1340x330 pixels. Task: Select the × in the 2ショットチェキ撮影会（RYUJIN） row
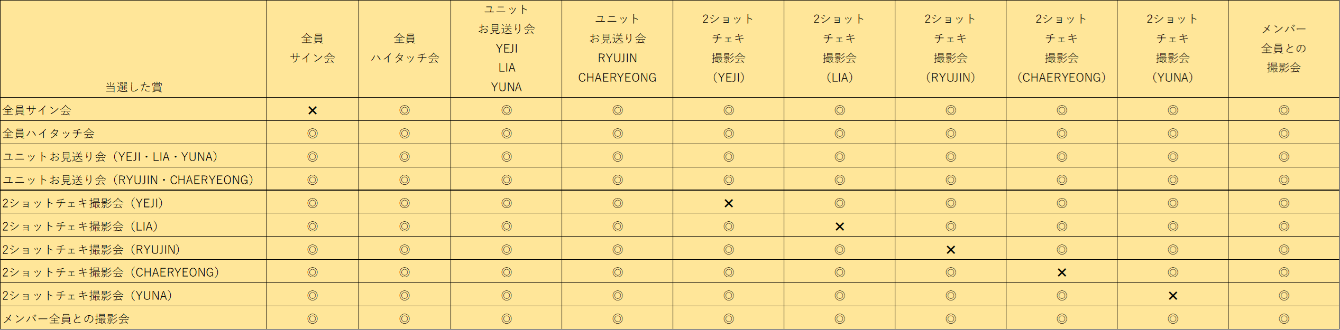(950, 250)
